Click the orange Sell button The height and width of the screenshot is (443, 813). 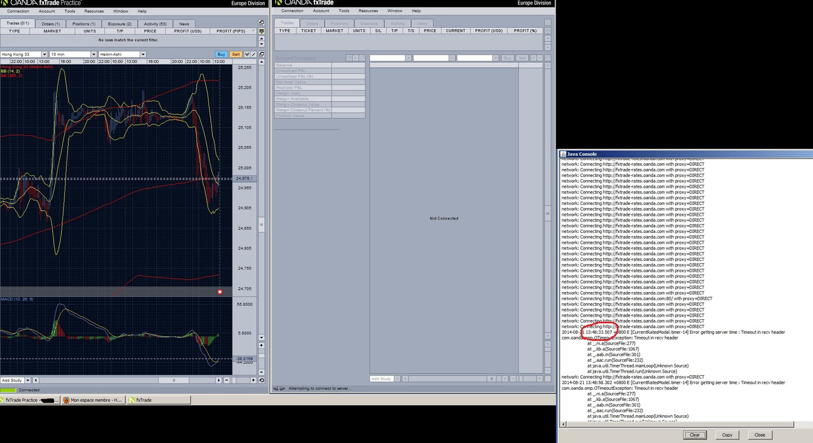(x=236, y=55)
